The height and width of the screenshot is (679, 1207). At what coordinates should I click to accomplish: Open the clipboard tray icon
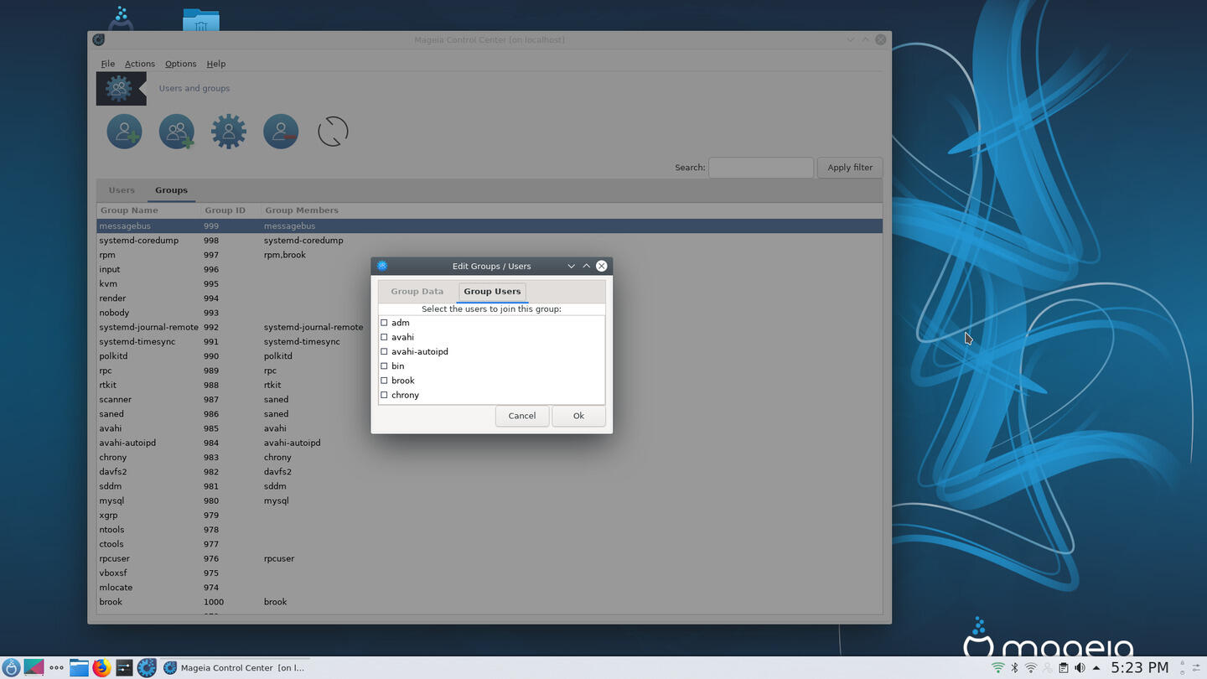point(1063,668)
